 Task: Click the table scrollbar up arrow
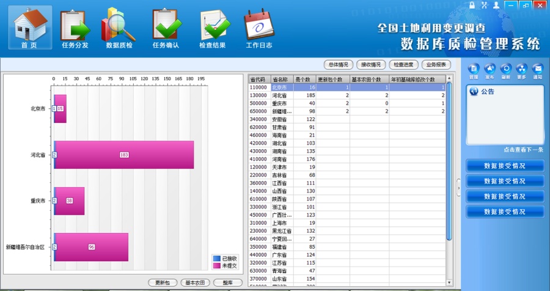pos(449,78)
